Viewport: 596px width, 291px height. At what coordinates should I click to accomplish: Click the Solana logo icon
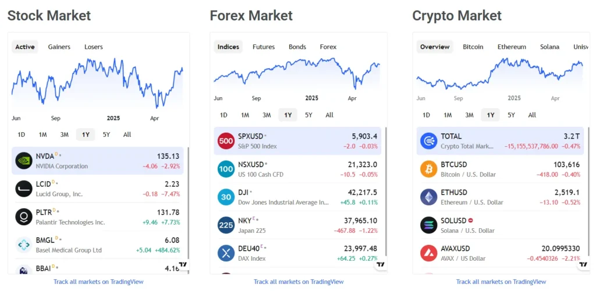tap(428, 225)
